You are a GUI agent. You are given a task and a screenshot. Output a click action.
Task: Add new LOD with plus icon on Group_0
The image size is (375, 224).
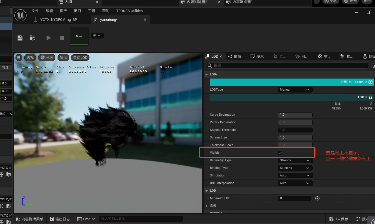[x=370, y=82]
